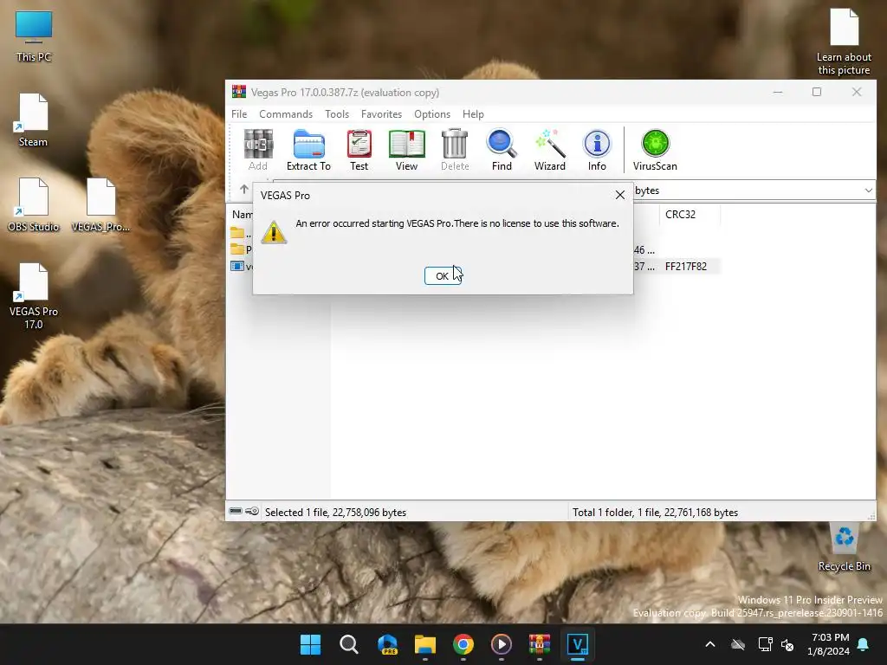Screen dimensions: 887x665
Task: Select the Recycle Bin desktop icon
Action: point(844,546)
